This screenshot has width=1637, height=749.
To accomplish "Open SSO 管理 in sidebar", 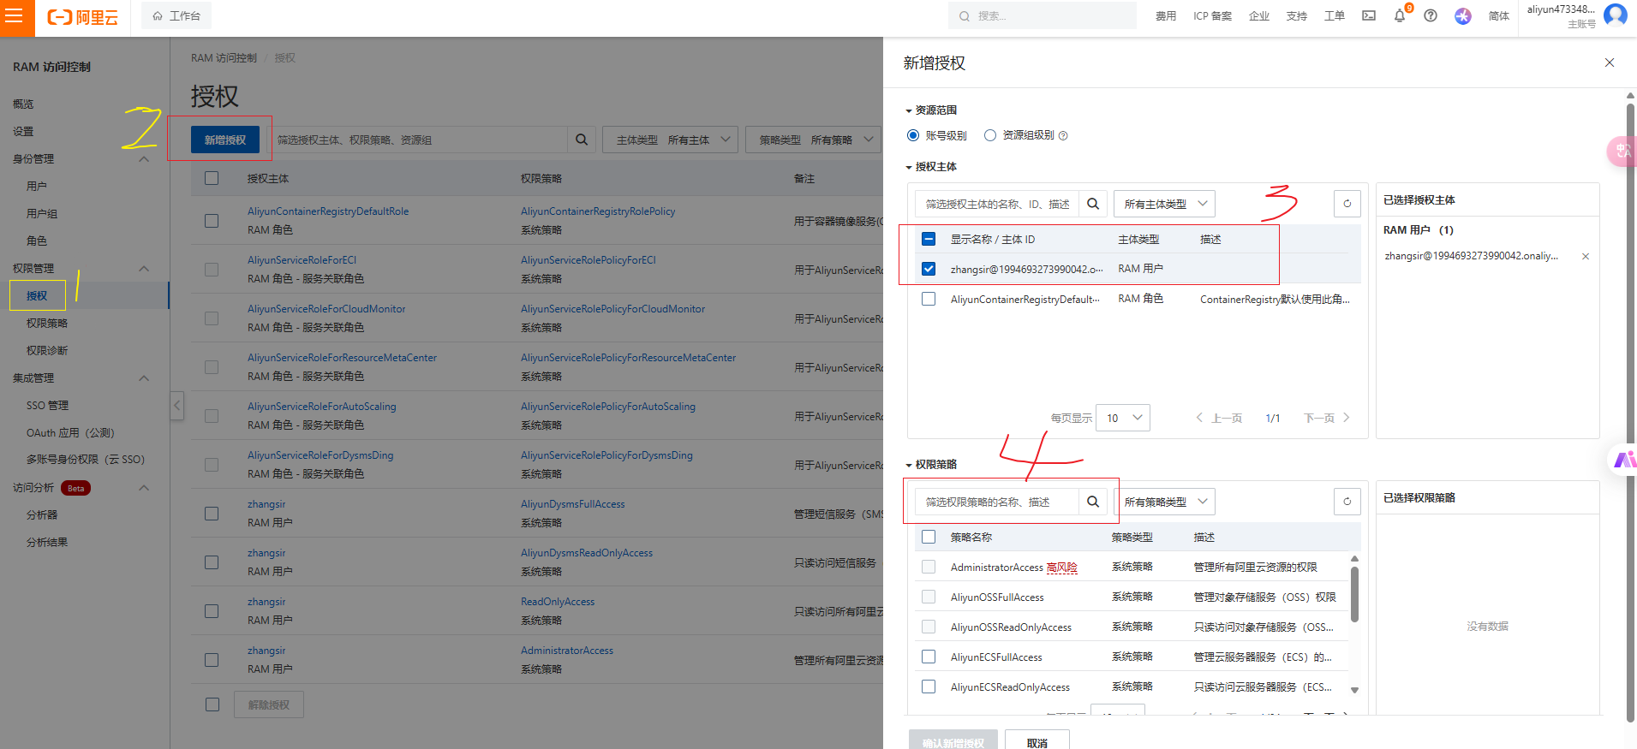I will click(47, 405).
